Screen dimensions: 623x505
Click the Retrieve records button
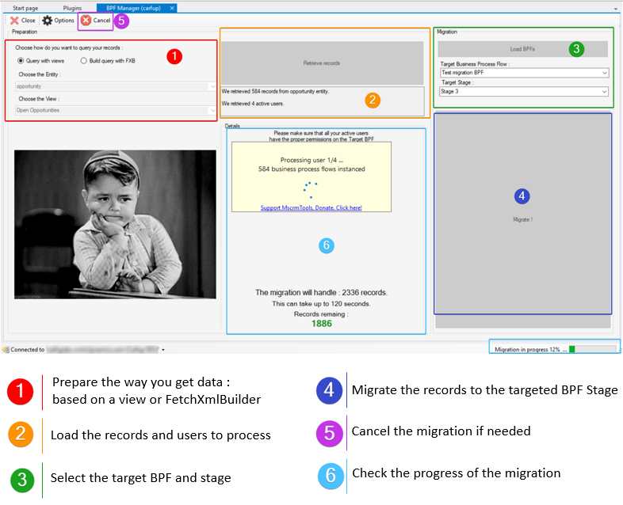(322, 63)
